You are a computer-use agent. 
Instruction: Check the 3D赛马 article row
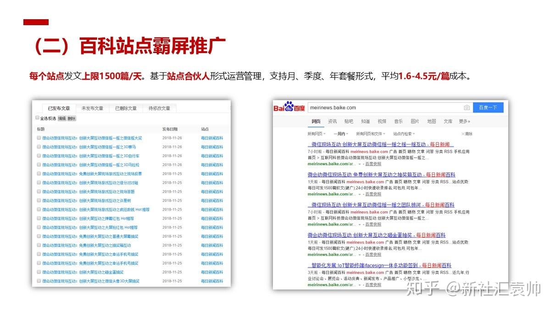(x=39, y=147)
